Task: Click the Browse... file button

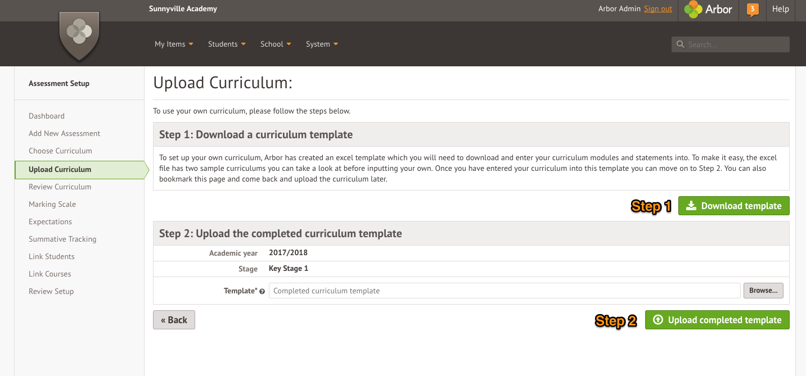Action: (x=763, y=291)
